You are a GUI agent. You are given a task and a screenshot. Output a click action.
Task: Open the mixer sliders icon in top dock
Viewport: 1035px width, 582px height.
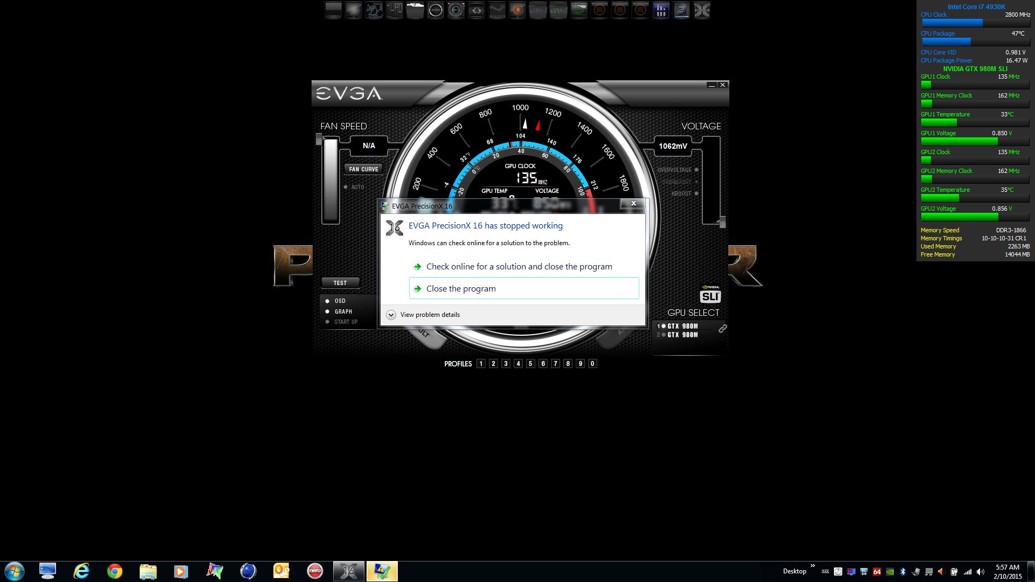(x=395, y=10)
